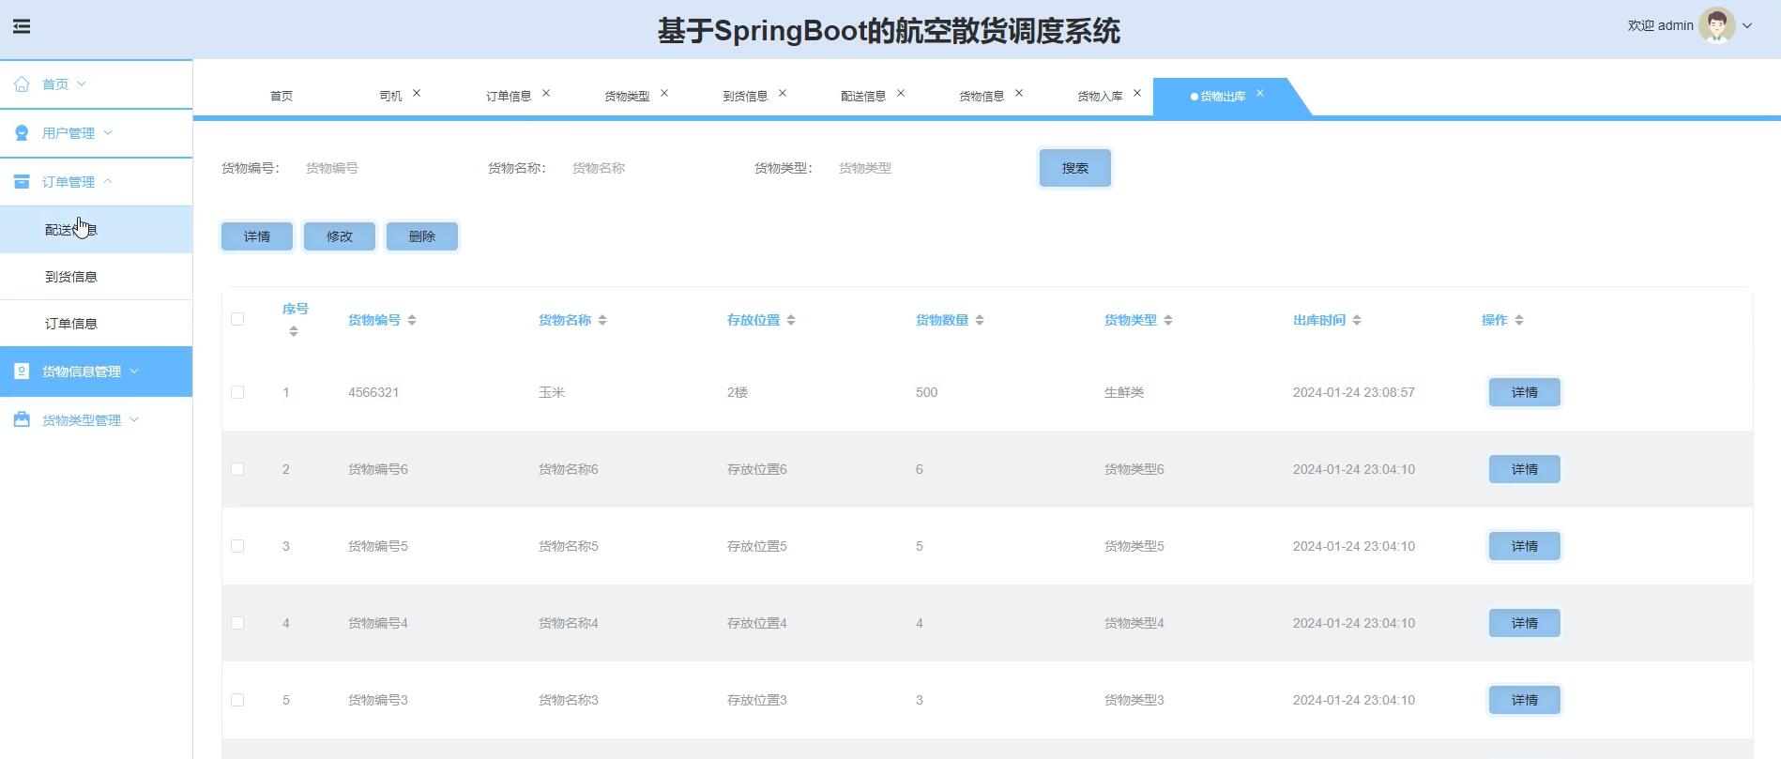Open 详情 for row 货物编号6
Viewport: 1781px width, 759px height.
[1525, 469]
